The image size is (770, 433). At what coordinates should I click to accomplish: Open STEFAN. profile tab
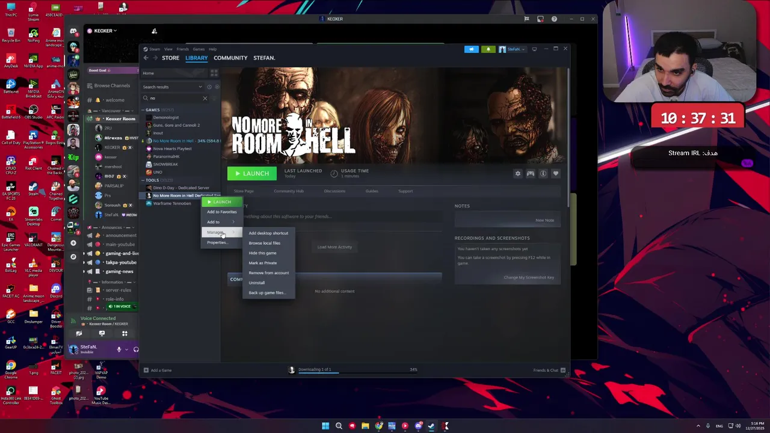[264, 58]
